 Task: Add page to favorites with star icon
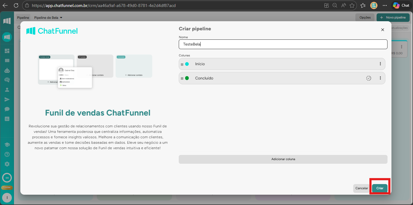click(x=352, y=5)
